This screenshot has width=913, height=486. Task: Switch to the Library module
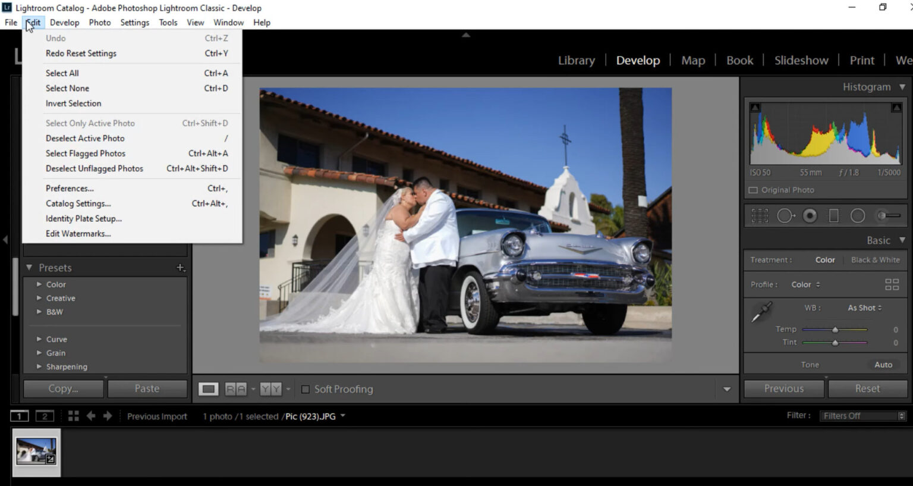pyautogui.click(x=575, y=60)
